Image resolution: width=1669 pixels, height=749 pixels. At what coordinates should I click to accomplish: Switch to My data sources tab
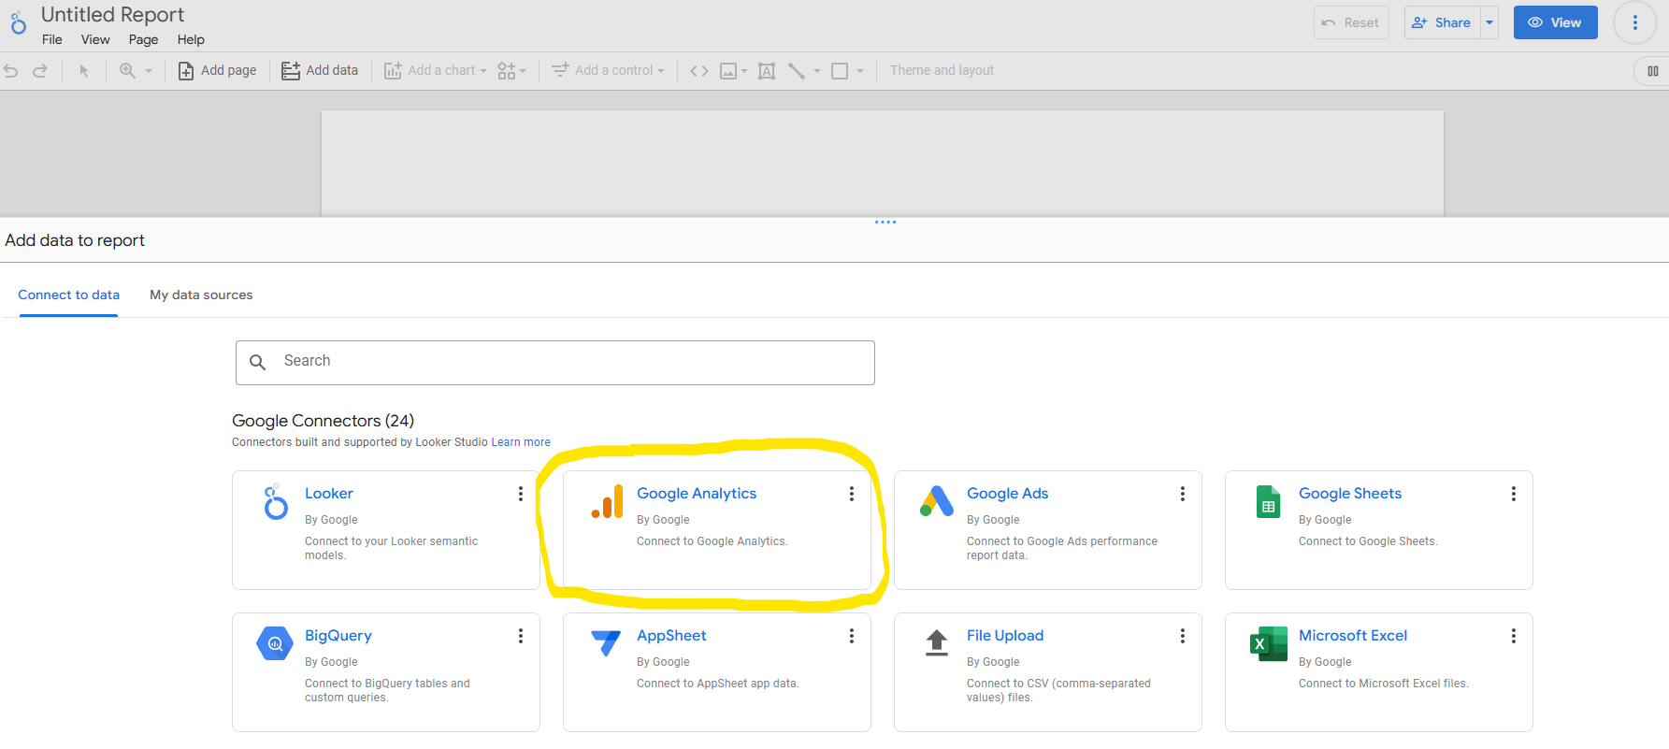tap(201, 295)
